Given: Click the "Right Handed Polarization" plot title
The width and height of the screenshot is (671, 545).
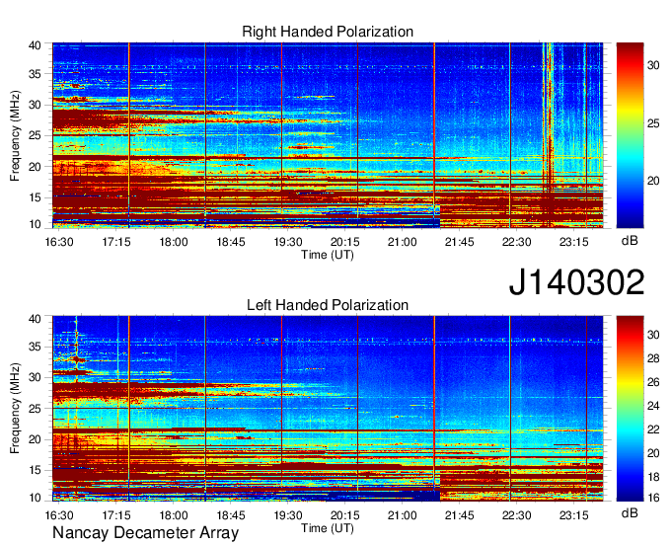Looking at the screenshot, I should click(328, 32).
